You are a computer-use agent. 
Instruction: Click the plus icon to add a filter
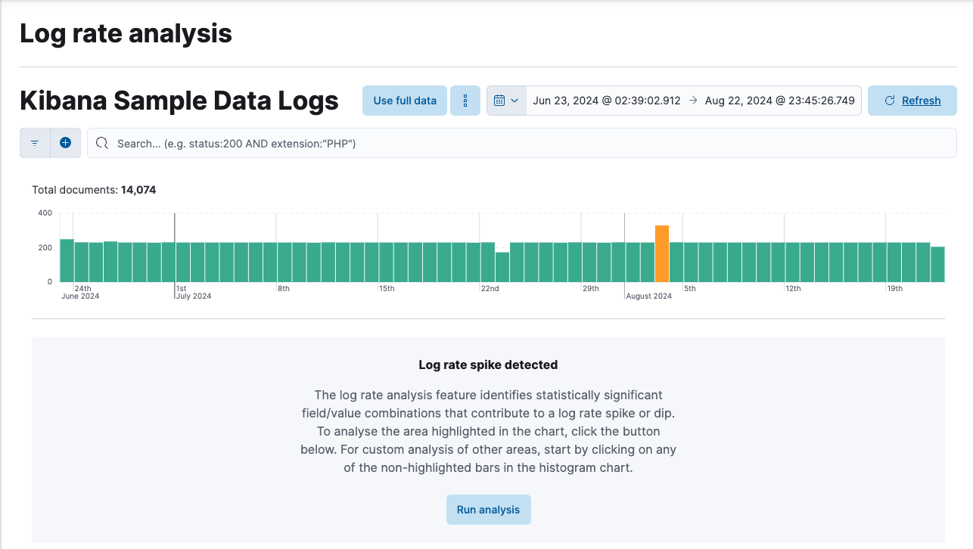[65, 142]
